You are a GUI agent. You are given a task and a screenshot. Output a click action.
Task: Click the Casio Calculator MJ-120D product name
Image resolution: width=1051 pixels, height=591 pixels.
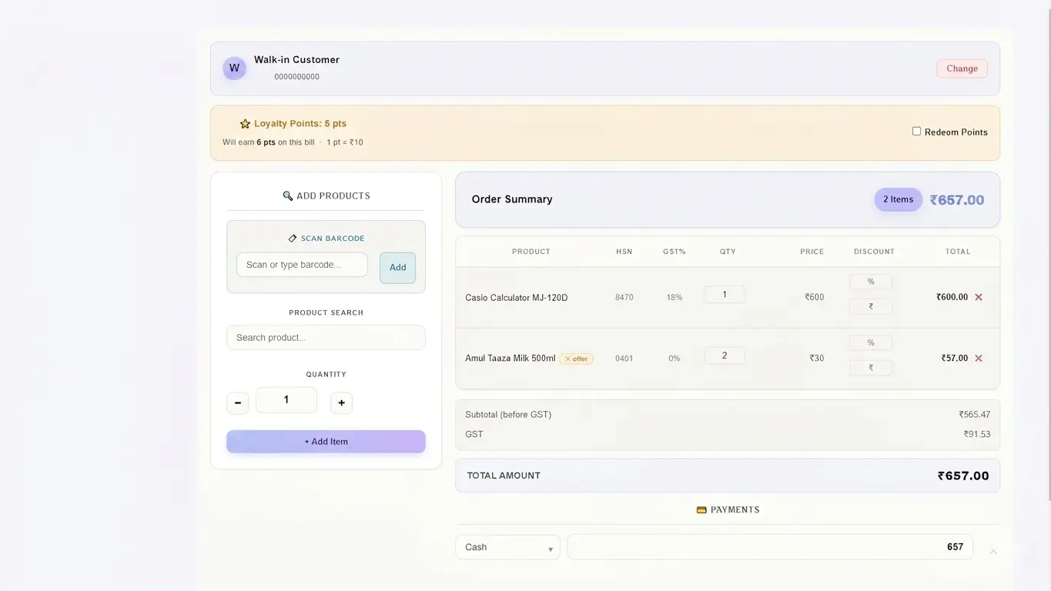[516, 298]
